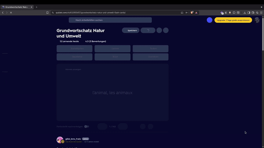
Task: Go back to the previous page
Action: [x=3, y=12]
